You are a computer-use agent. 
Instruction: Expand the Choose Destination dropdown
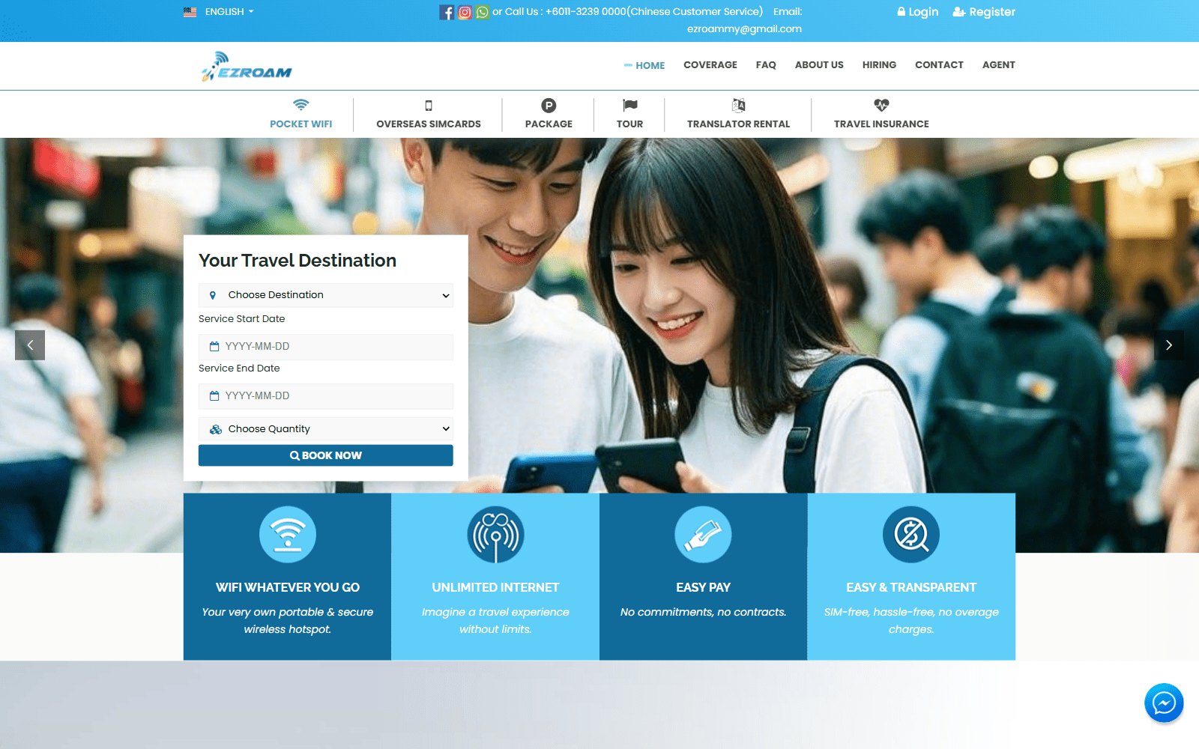326,295
